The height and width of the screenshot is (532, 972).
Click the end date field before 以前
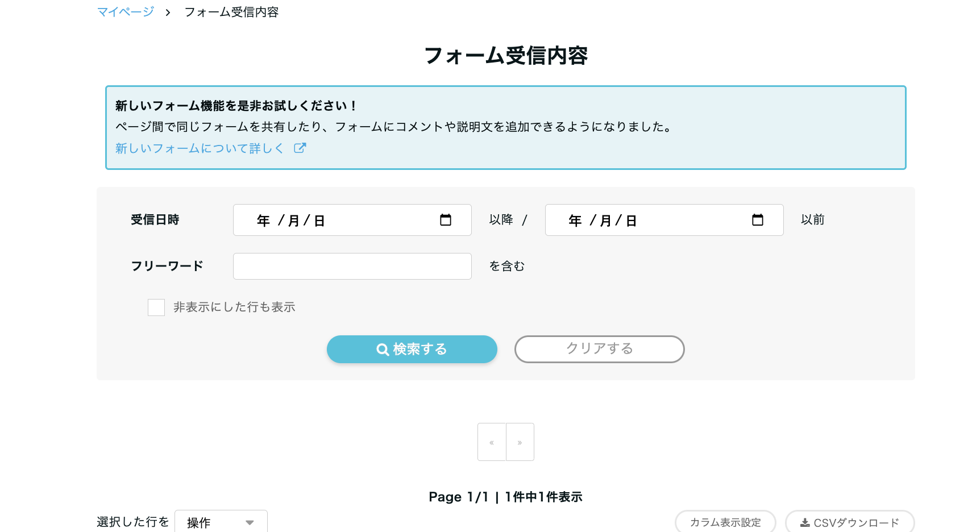(664, 220)
